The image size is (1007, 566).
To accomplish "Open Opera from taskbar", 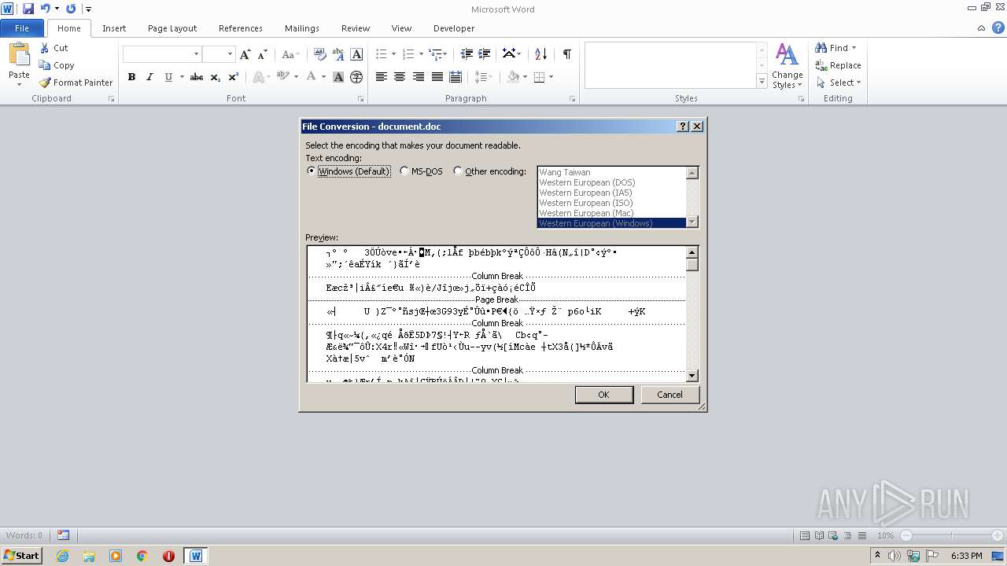I will pos(168,556).
